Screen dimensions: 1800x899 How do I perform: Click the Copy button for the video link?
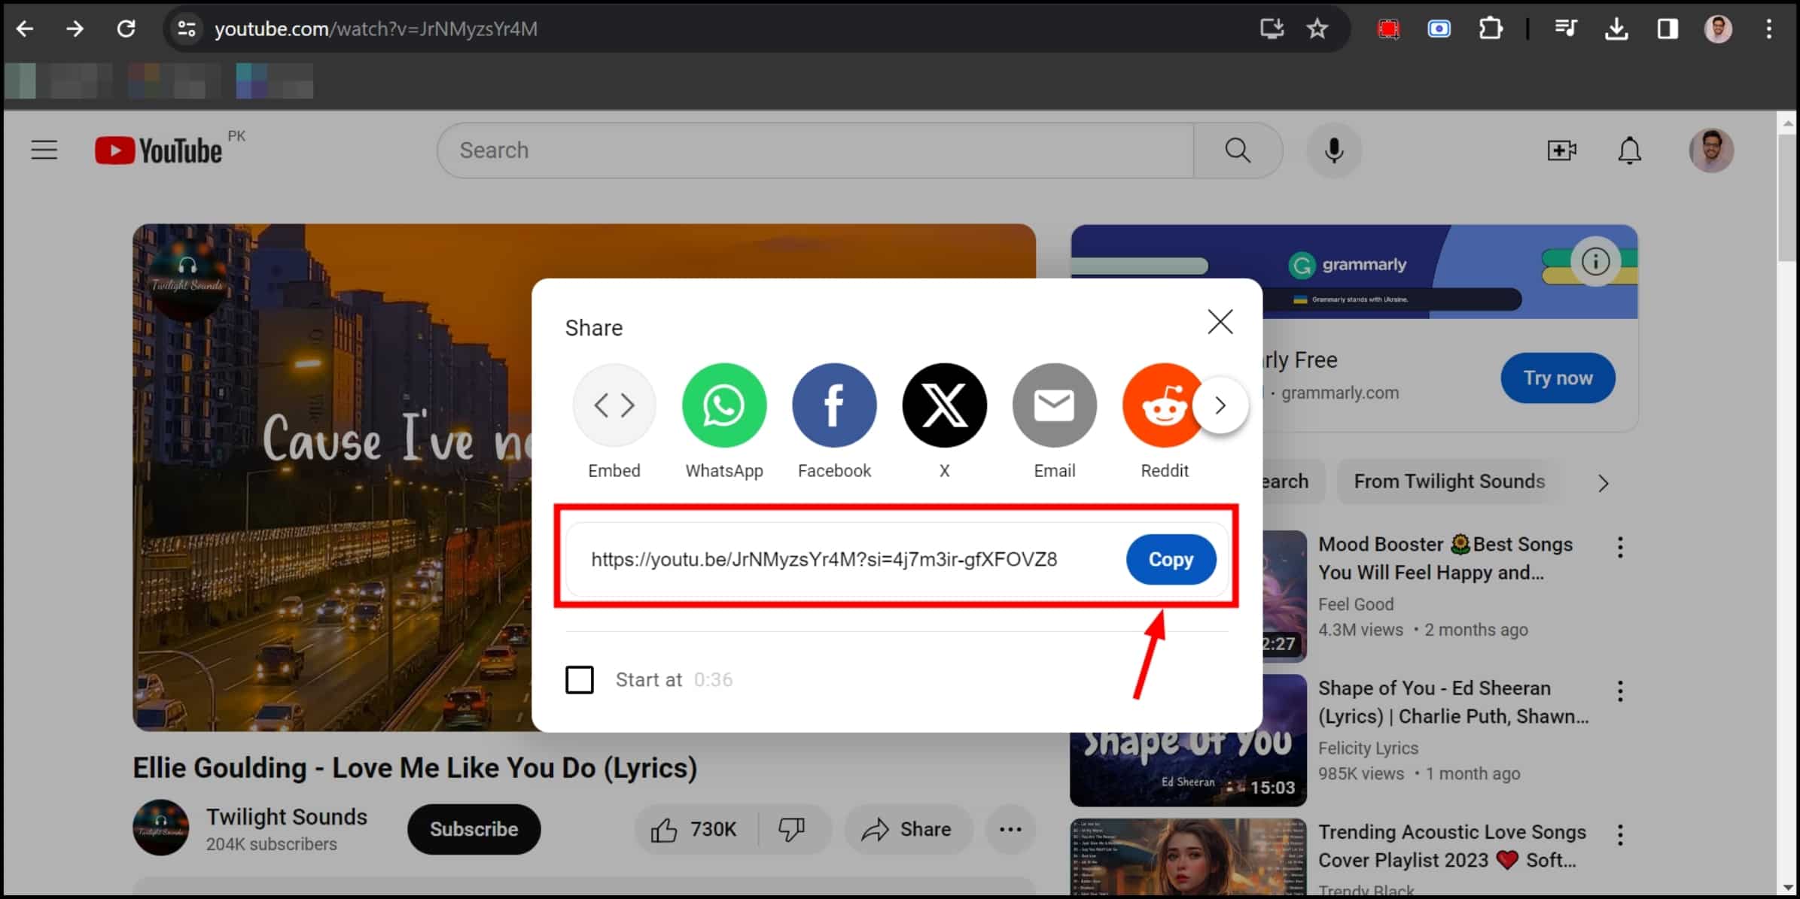[x=1170, y=559]
